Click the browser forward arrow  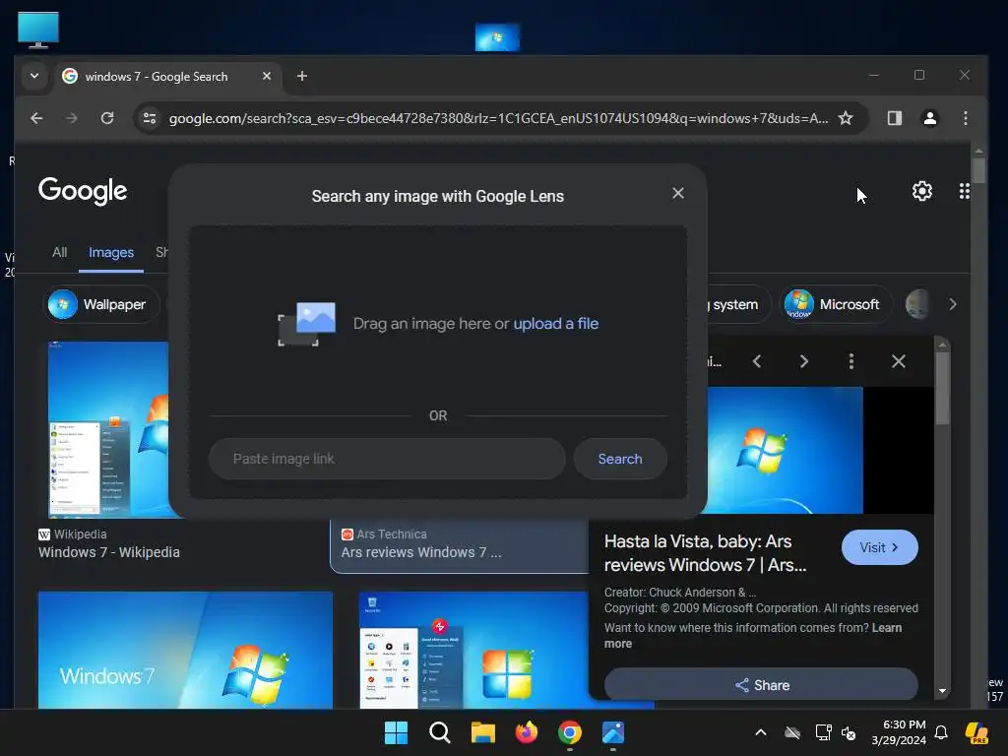(71, 118)
